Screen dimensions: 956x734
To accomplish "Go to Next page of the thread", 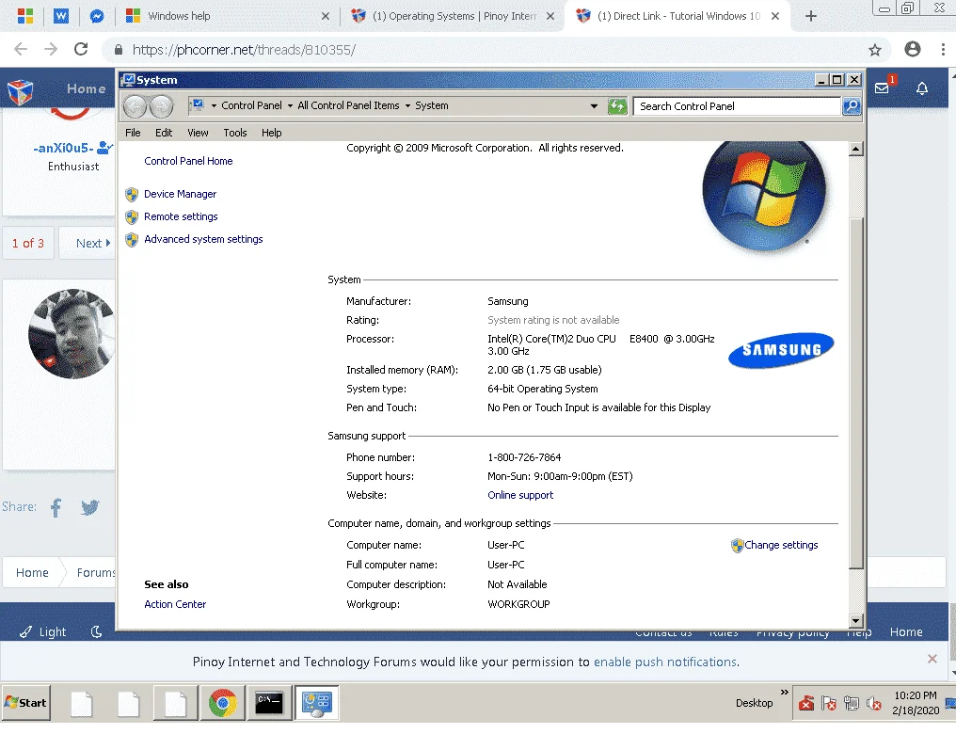I will (x=93, y=243).
